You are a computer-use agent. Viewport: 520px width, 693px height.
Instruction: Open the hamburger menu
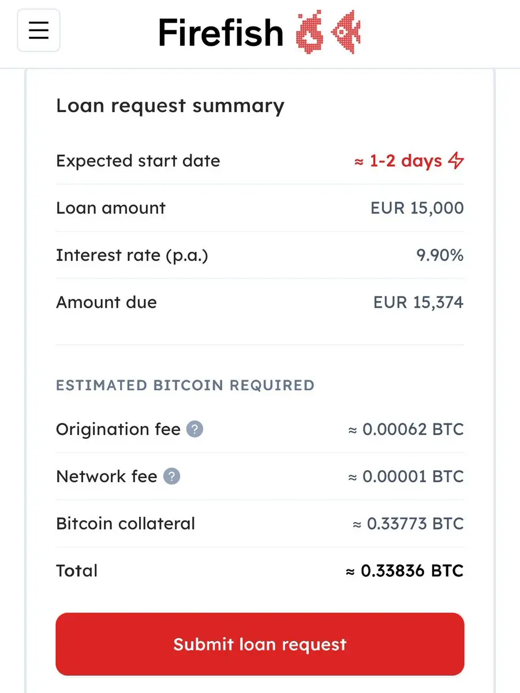[x=39, y=31]
